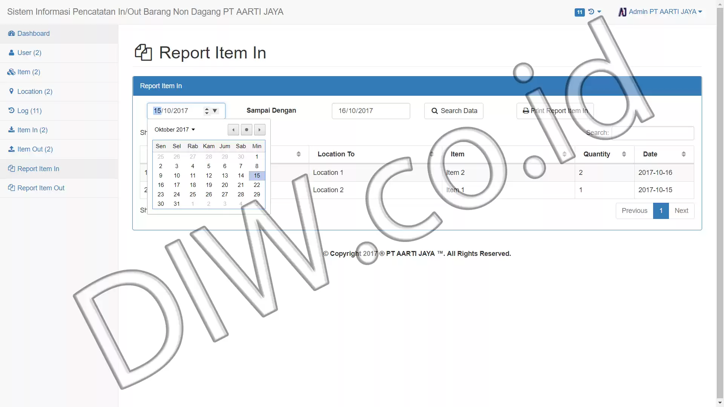
Task: Click the Previous pagination button
Action: click(635, 211)
